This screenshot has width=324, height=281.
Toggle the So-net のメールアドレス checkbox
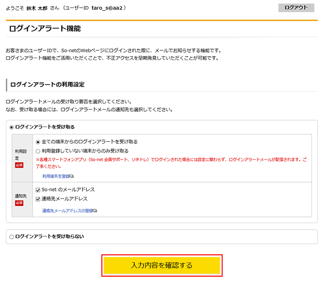click(38, 189)
